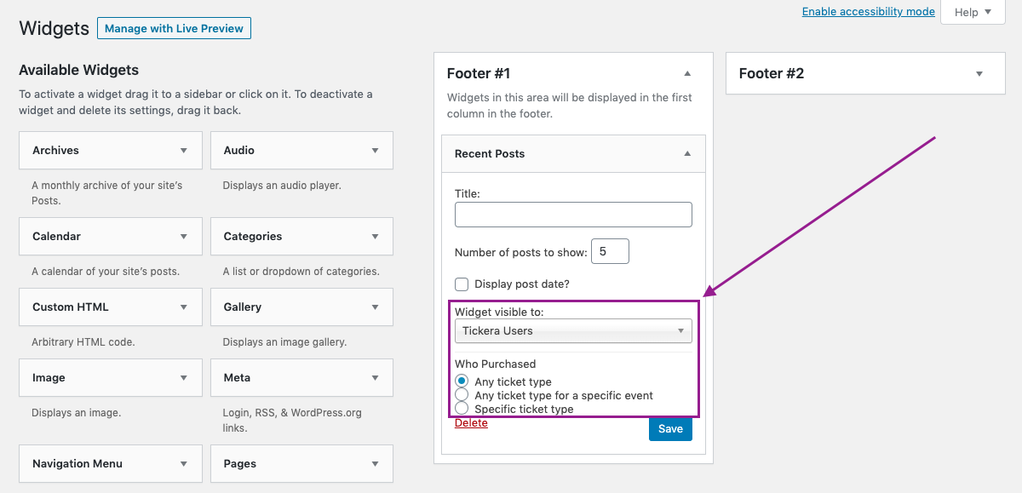
Task: Expand the Calendar widget arrow
Action: click(183, 237)
